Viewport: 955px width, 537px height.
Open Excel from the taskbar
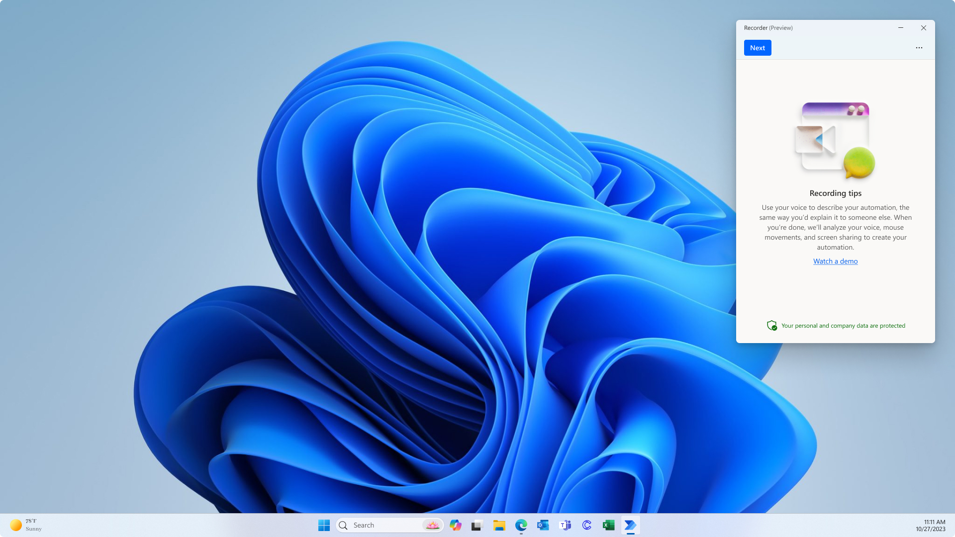coord(609,525)
